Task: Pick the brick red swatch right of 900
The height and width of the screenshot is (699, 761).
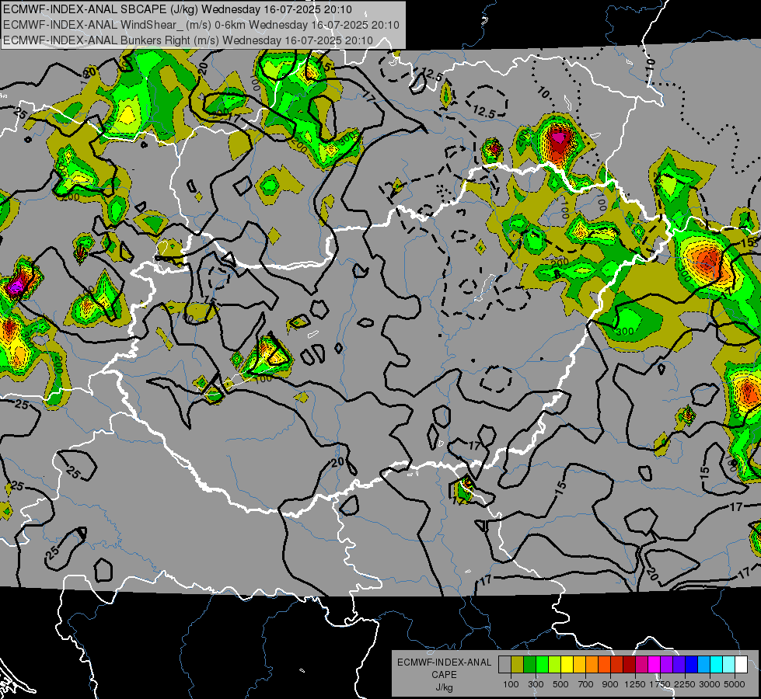Action: click(x=617, y=665)
